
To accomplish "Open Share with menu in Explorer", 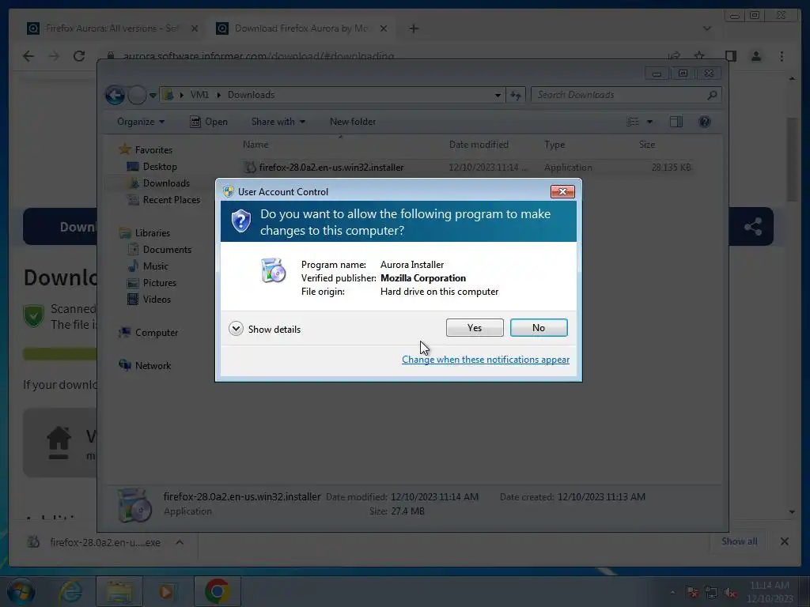I will point(278,122).
